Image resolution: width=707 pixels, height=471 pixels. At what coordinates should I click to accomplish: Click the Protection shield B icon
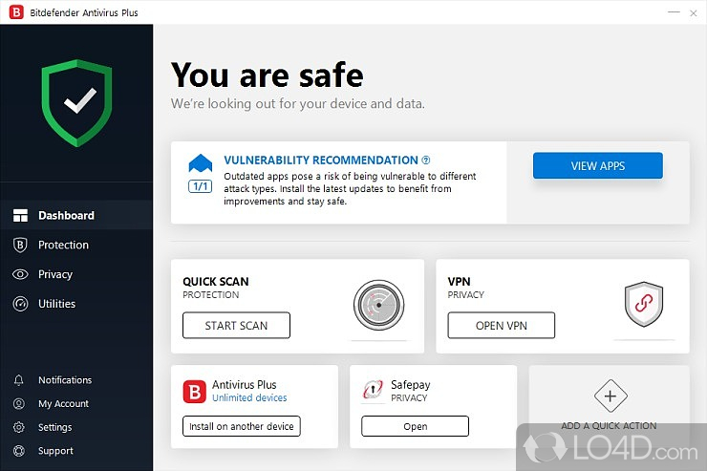click(x=20, y=245)
